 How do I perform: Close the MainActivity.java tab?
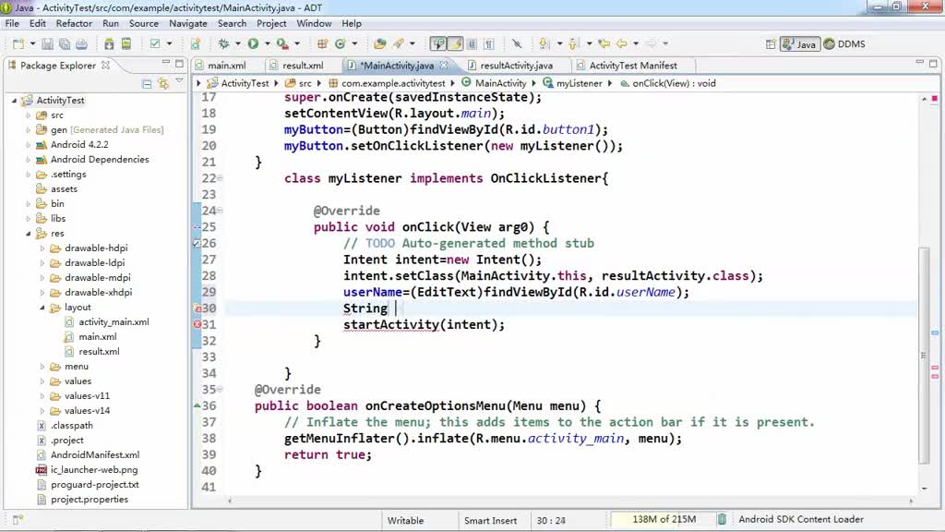(444, 65)
